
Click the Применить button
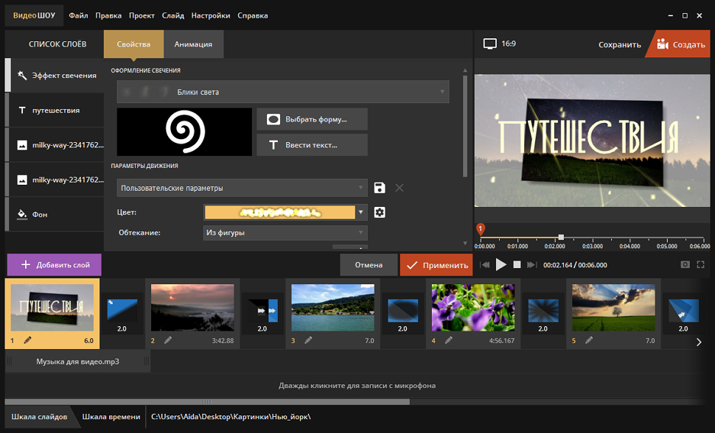click(x=437, y=265)
